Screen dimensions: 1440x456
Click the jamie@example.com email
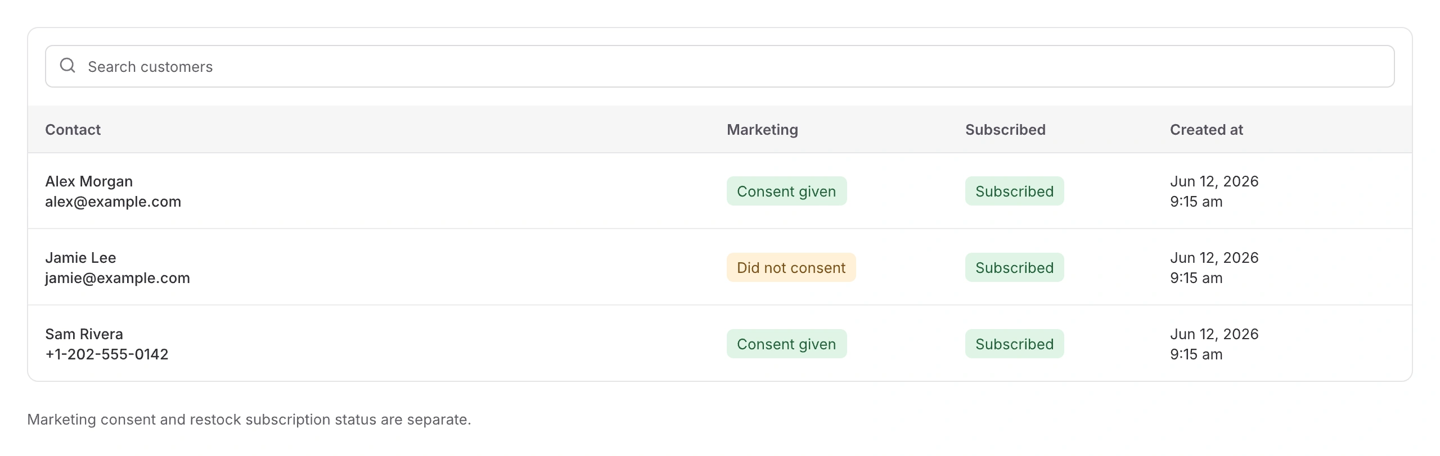[118, 278]
